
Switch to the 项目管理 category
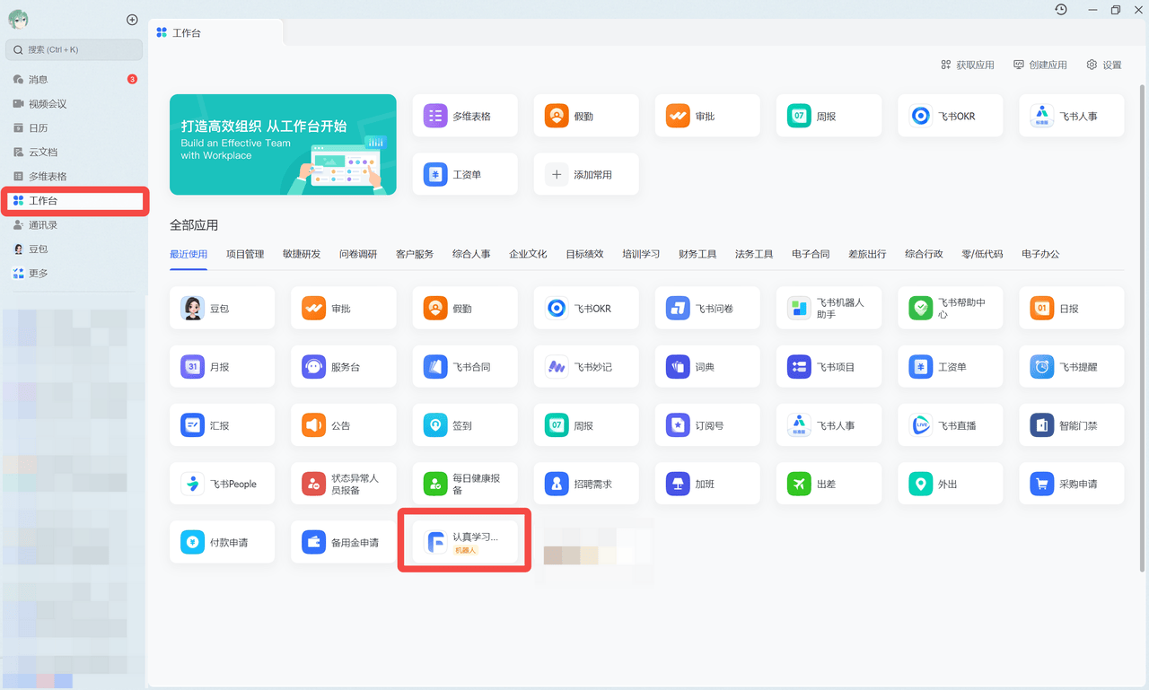pos(245,254)
